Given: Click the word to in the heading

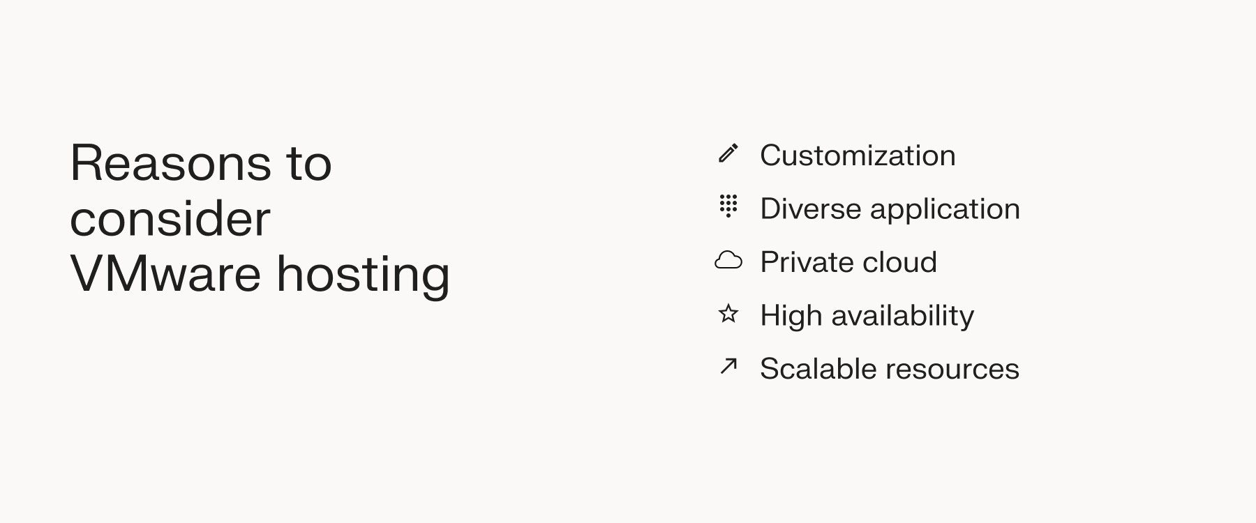Looking at the screenshot, I should [x=308, y=164].
